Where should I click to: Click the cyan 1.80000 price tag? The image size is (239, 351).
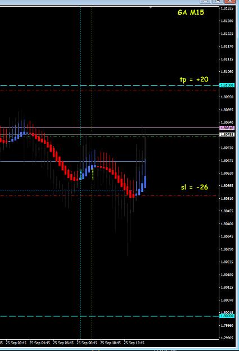[x=227, y=316]
